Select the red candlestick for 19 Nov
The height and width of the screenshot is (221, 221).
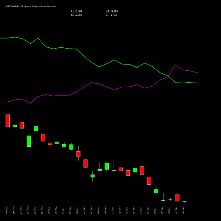8,121
